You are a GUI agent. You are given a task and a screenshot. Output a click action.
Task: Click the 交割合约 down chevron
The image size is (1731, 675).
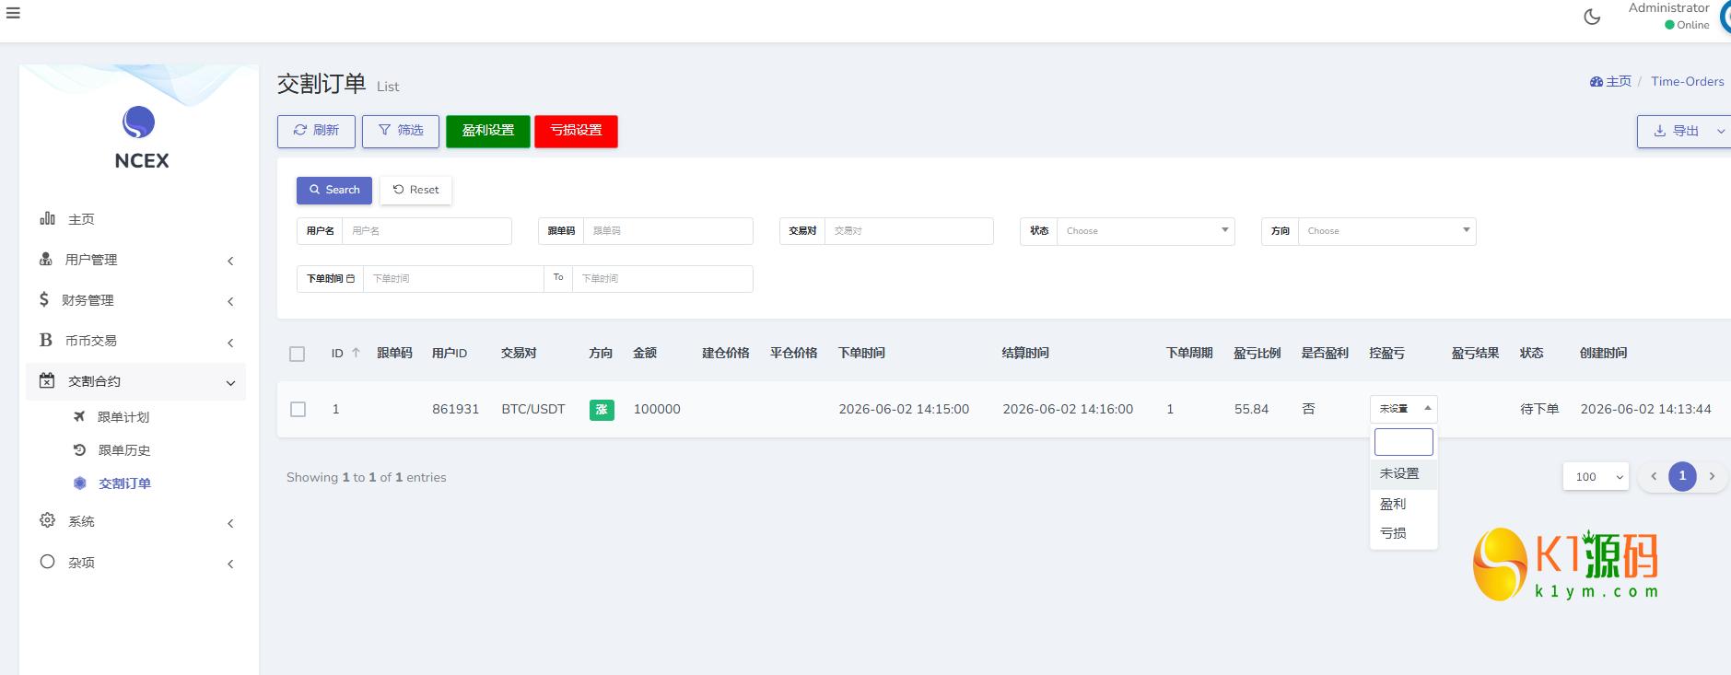coord(230,383)
